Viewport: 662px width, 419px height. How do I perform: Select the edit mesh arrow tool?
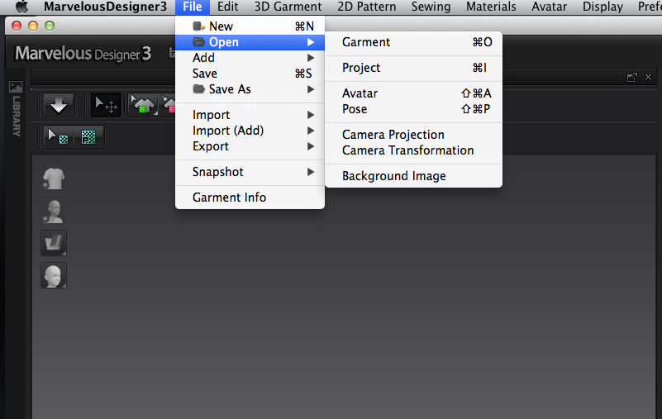(58, 137)
